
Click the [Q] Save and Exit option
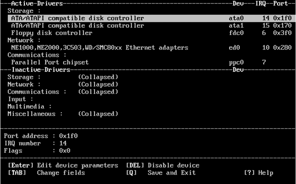point(161,173)
